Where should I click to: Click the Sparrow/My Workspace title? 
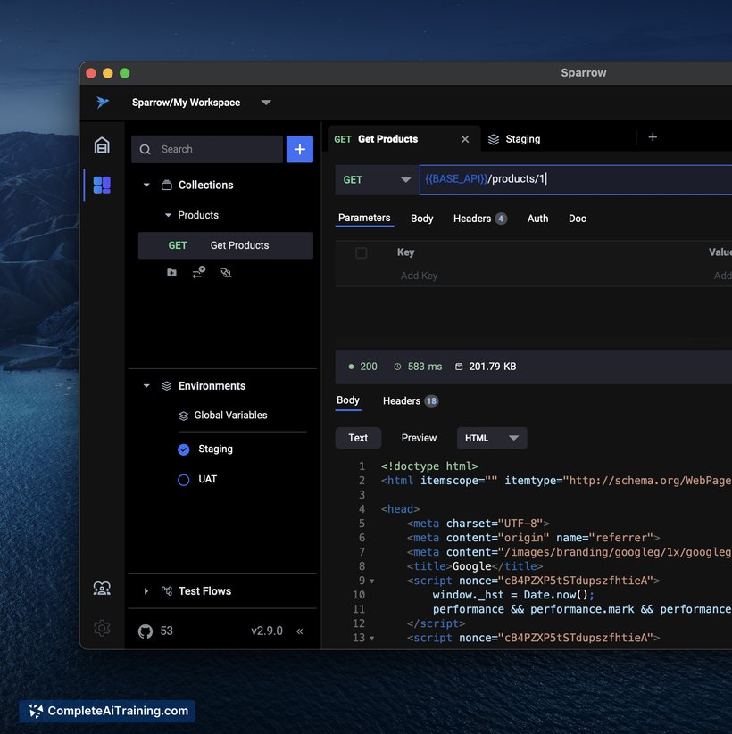click(x=186, y=103)
